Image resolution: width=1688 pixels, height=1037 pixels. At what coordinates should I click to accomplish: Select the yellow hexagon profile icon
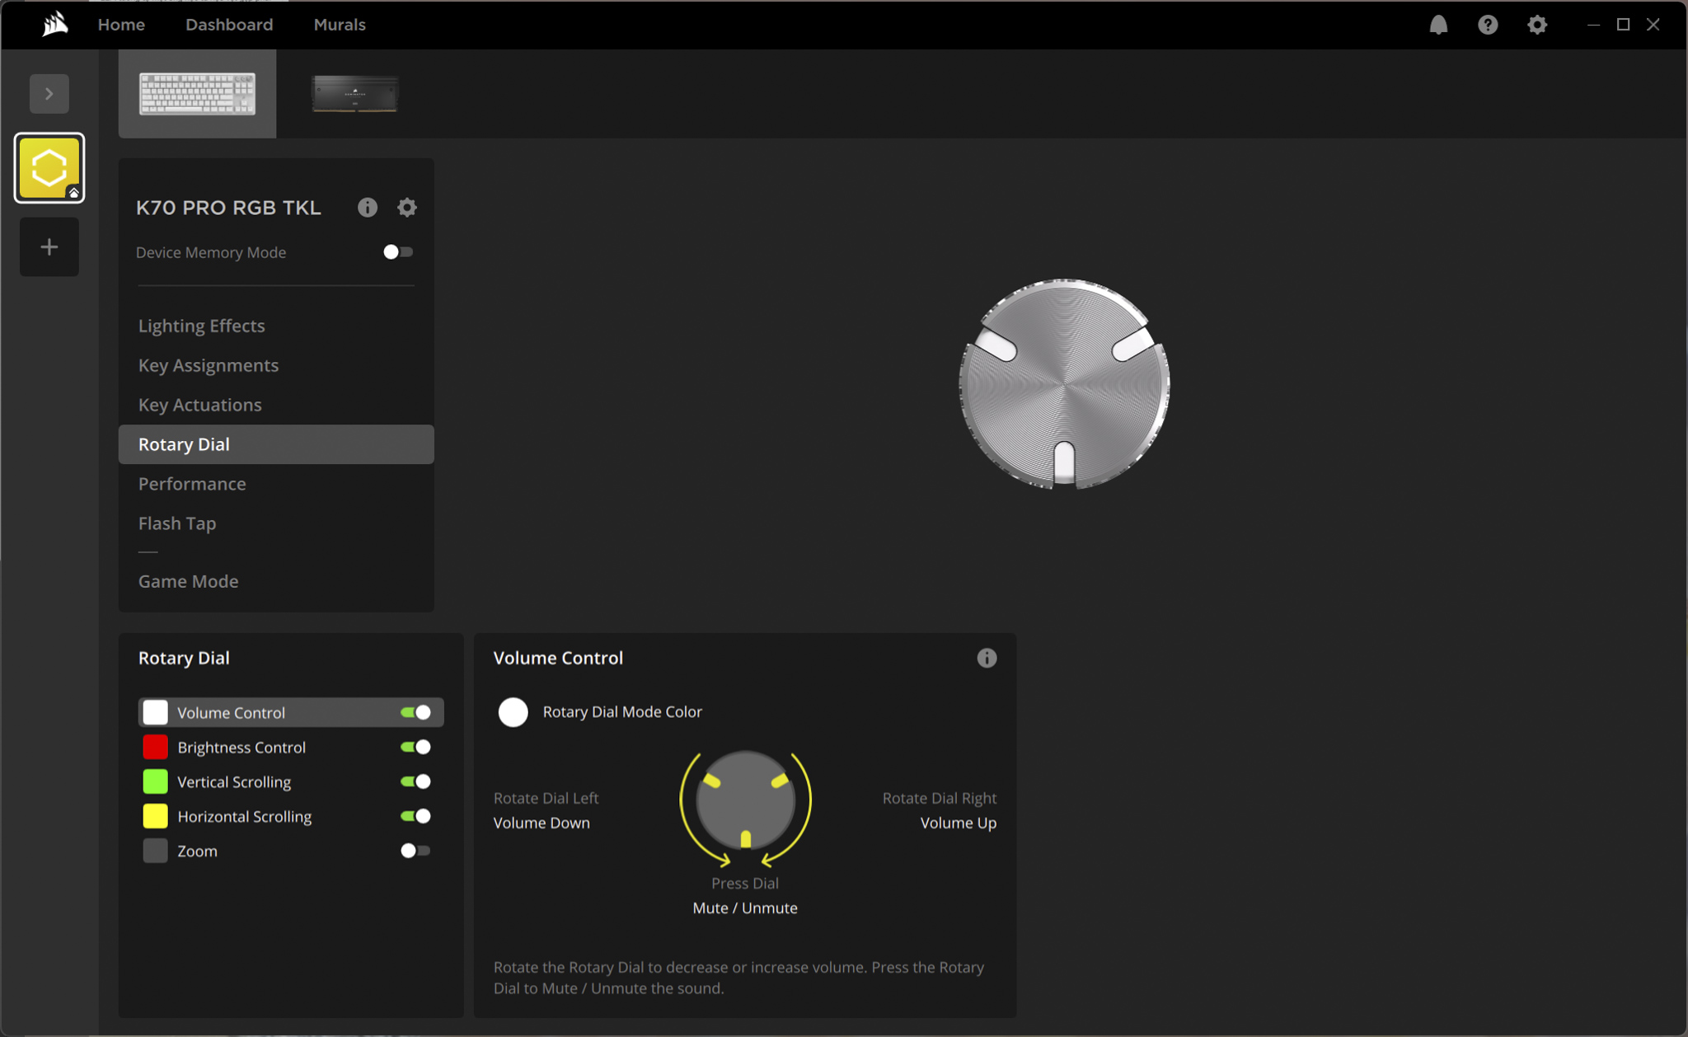[49, 168]
